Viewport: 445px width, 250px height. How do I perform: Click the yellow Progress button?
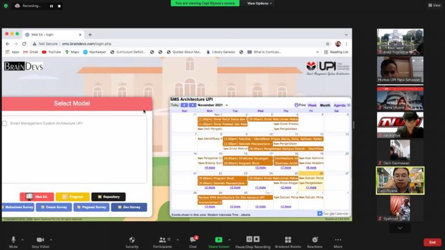point(72,197)
